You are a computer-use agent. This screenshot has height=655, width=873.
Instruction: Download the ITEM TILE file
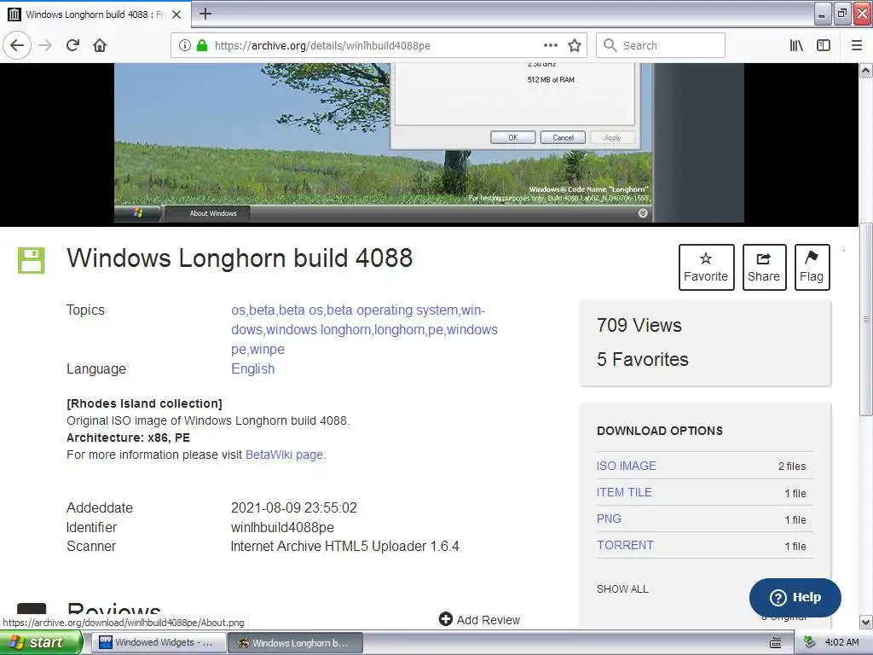[624, 492]
